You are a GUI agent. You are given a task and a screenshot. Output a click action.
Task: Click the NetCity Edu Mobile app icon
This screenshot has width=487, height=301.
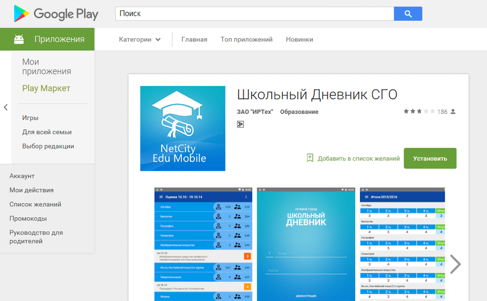(x=183, y=128)
